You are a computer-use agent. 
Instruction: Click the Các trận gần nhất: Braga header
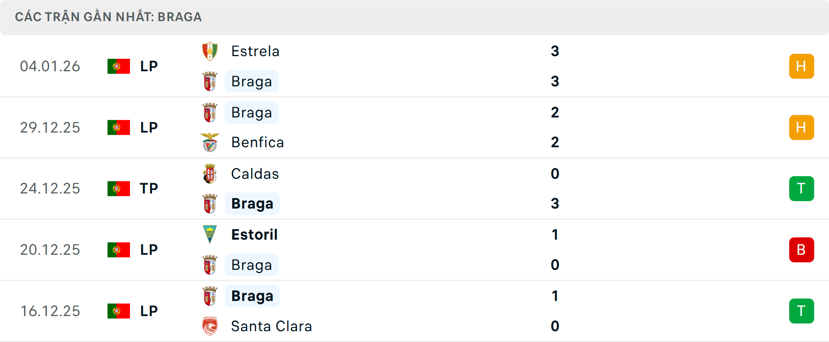[108, 17]
